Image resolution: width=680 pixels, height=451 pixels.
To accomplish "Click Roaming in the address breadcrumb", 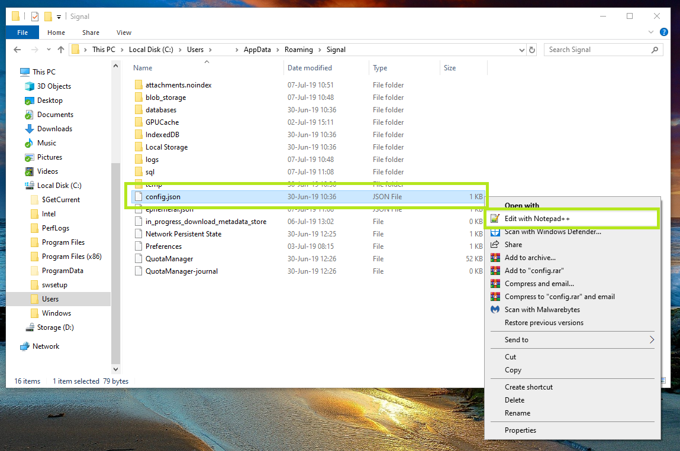I will click(298, 50).
